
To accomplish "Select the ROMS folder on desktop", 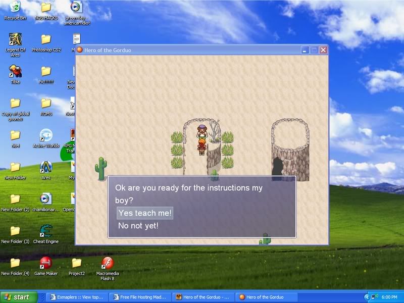I will [x=46, y=104].
